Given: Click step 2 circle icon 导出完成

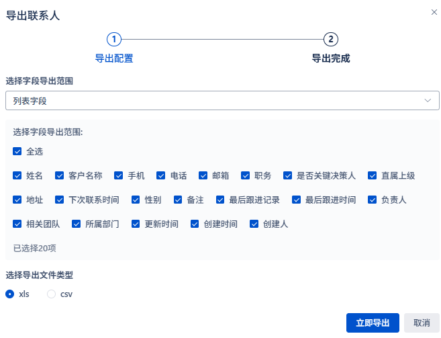Looking at the screenshot, I should [331, 40].
